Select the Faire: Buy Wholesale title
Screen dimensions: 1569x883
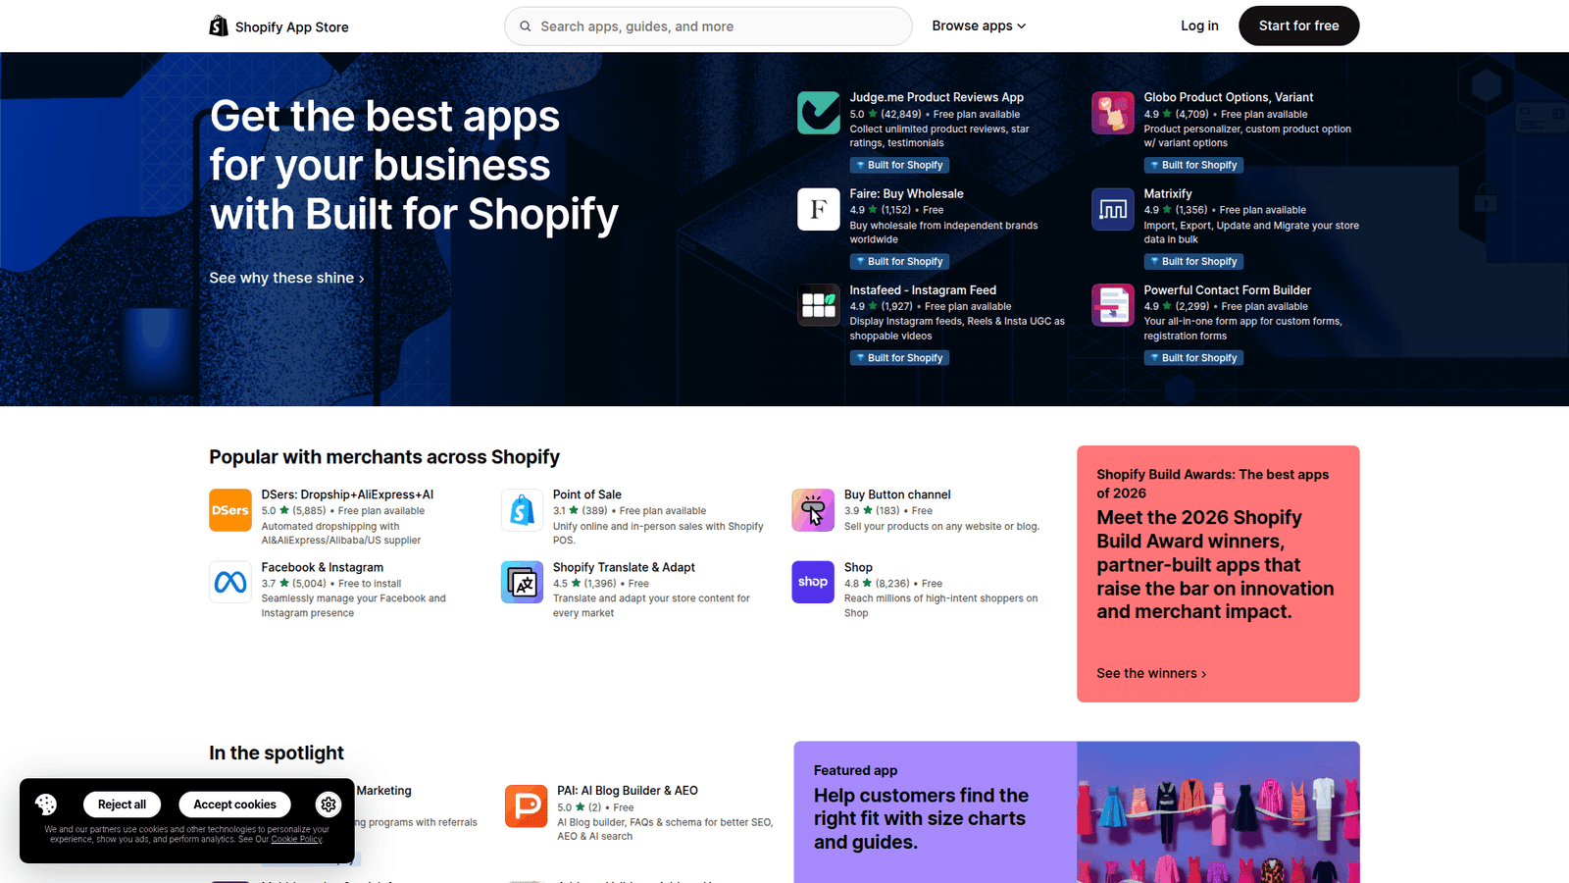pyautogui.click(x=906, y=193)
